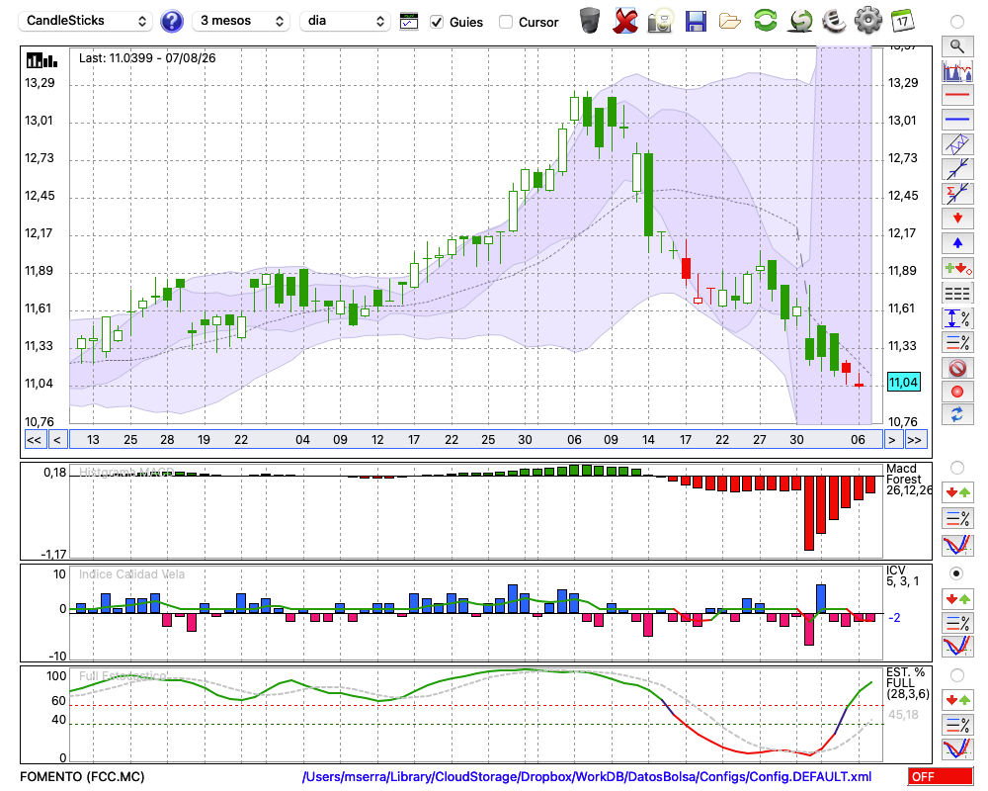This screenshot has width=988, height=791.
Task: Click the >> jump forward button
Action: coord(914,440)
